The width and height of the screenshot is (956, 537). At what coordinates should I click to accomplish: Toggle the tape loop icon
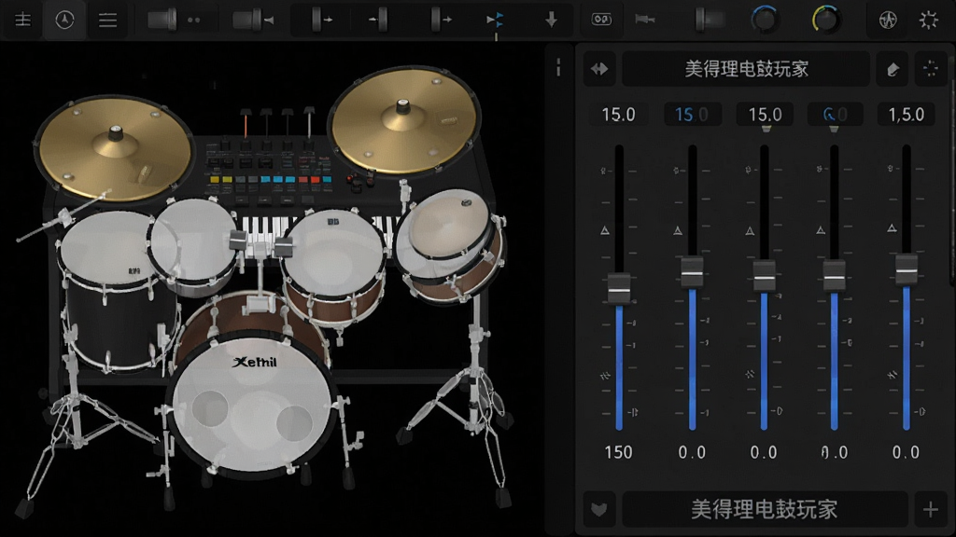click(x=601, y=20)
